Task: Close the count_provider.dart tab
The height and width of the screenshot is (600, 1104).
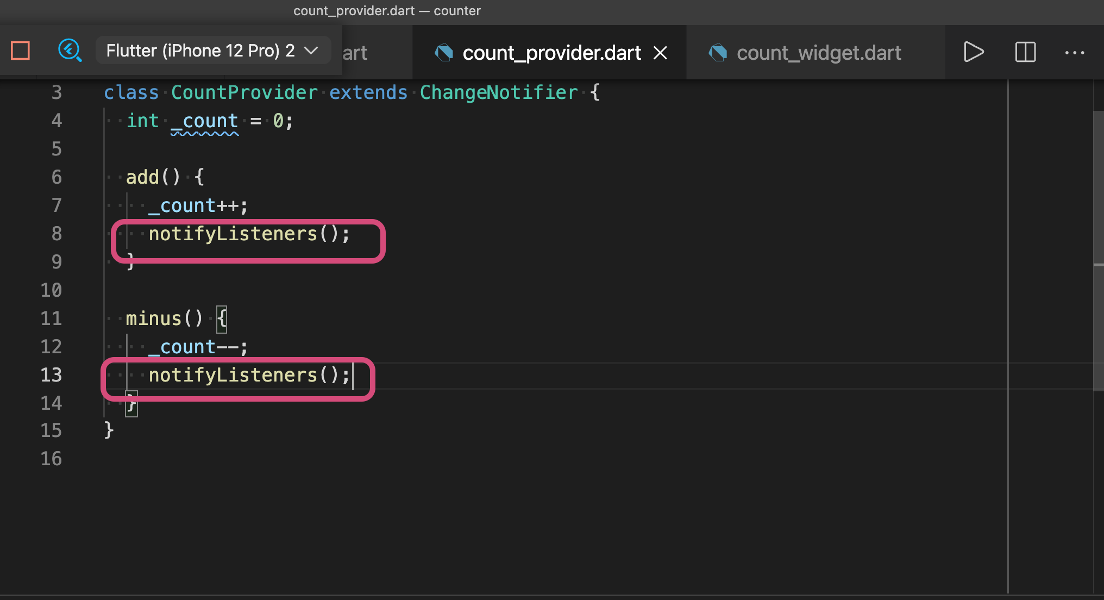Action: click(x=660, y=53)
